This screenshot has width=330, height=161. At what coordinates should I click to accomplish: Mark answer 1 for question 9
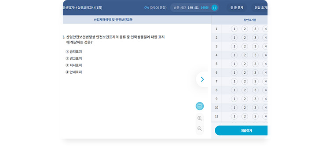pyautogui.click(x=234, y=99)
